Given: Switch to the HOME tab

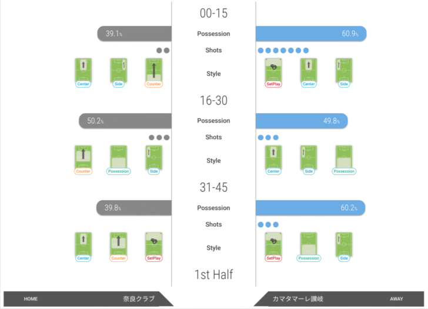Looking at the screenshot, I should (31, 299).
